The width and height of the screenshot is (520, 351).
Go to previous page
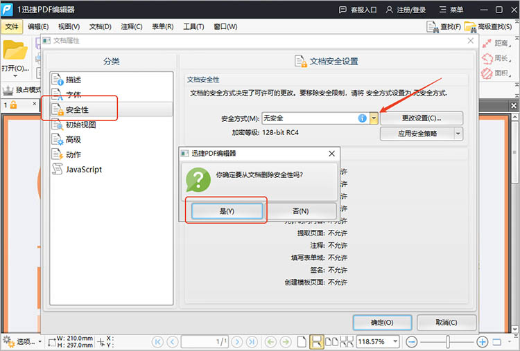(173, 341)
